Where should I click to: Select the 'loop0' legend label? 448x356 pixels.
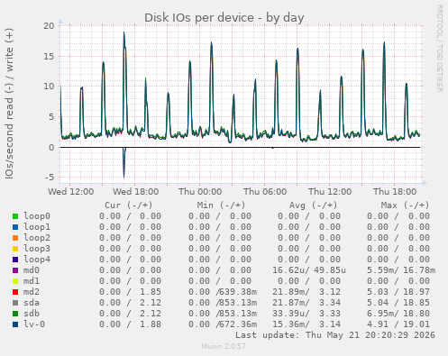tap(37, 216)
